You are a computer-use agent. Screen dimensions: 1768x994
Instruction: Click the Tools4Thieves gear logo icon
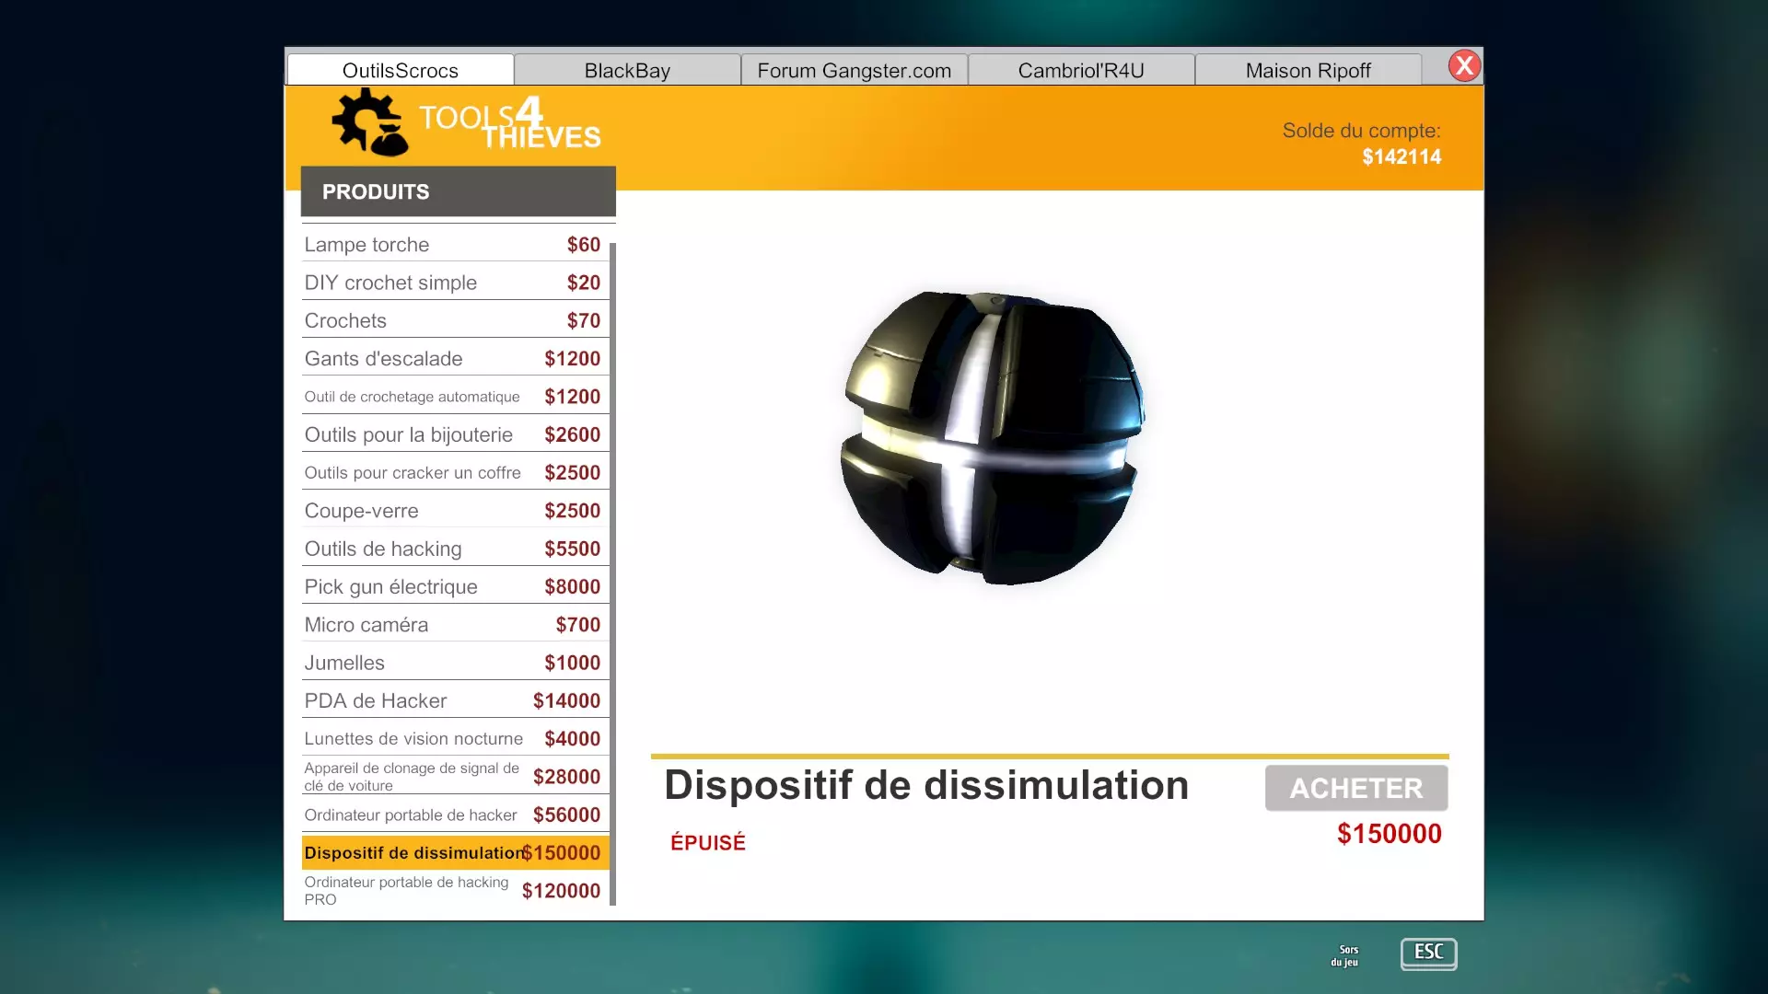pyautogui.click(x=370, y=121)
